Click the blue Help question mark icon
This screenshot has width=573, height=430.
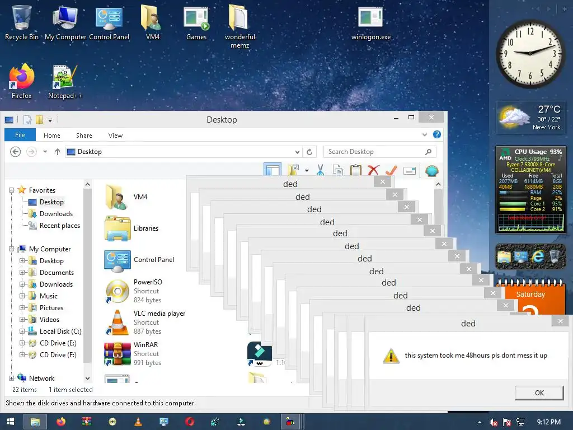[436, 134]
